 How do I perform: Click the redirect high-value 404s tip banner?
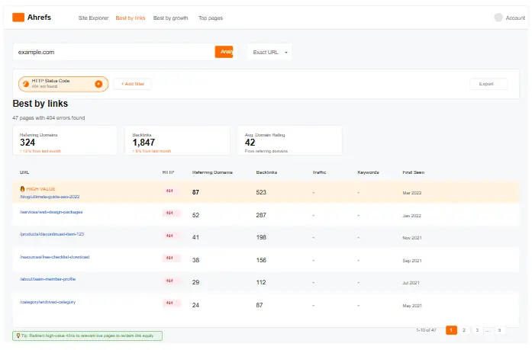[x=88, y=336]
